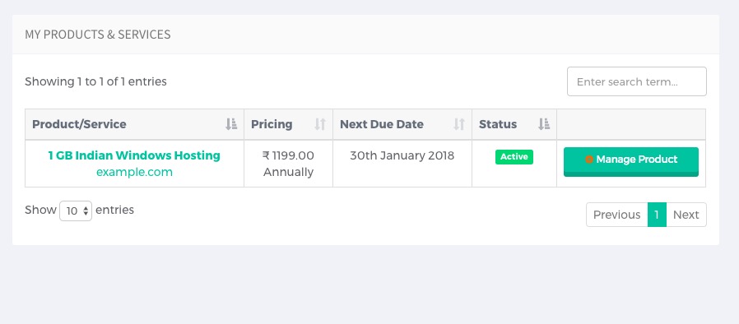Click the ₹1199.00 Annually pricing cell
739x324 pixels.
(288, 164)
